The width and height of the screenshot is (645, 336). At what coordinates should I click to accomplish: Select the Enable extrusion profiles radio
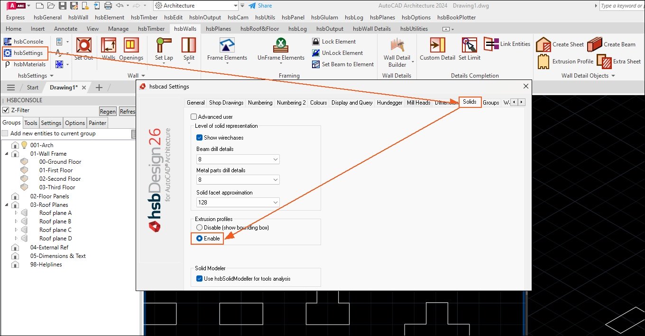click(x=200, y=239)
